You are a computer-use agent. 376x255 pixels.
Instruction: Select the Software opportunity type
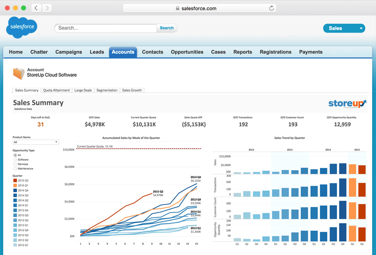point(15,159)
